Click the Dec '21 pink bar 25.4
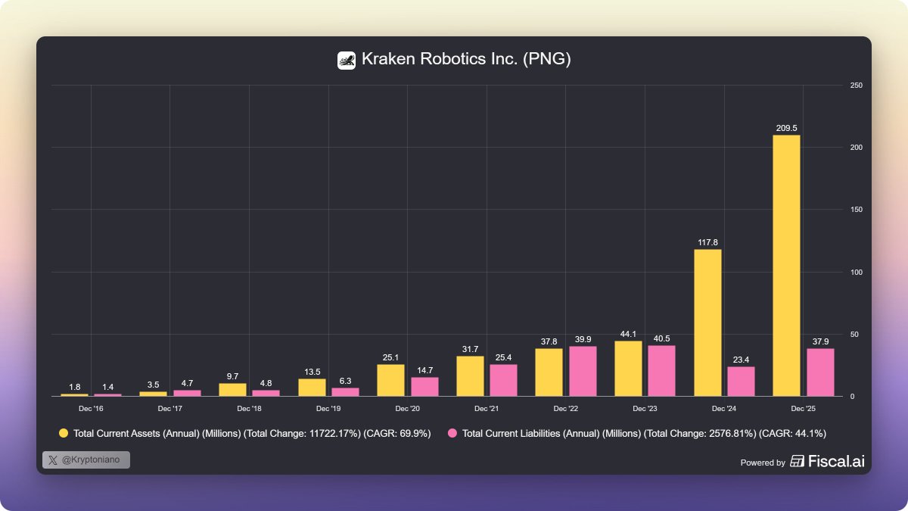 pos(503,380)
